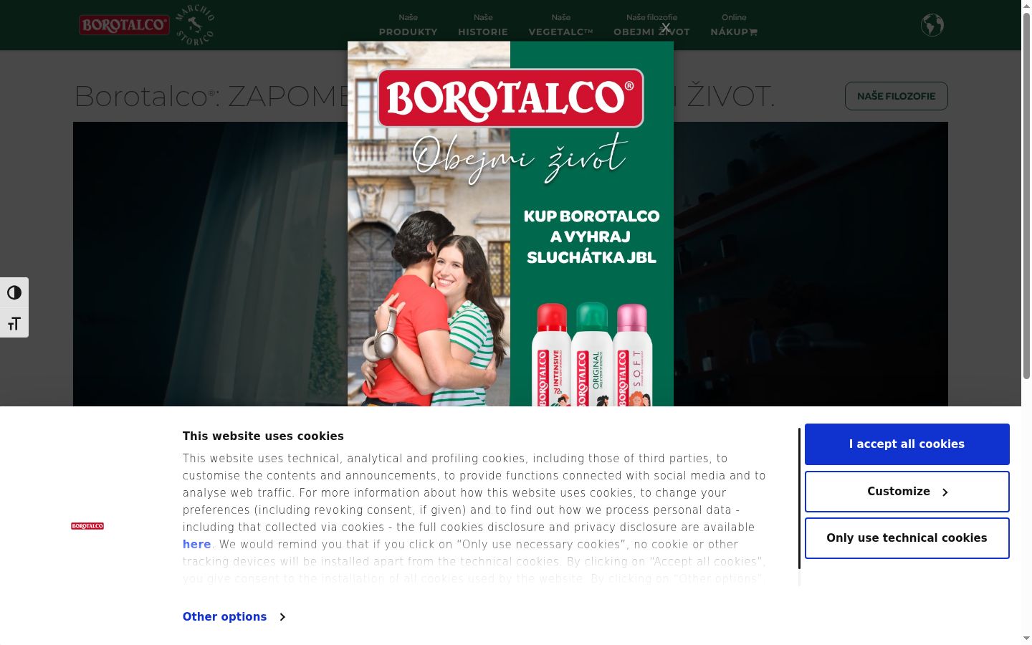Click the 'This website uses cookies' heading
Viewport: 1032px width, 645px height.
click(263, 436)
